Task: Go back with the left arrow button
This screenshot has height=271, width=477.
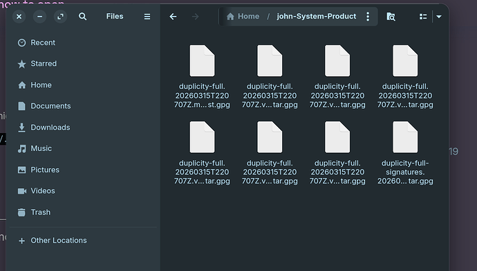Action: [x=173, y=17]
